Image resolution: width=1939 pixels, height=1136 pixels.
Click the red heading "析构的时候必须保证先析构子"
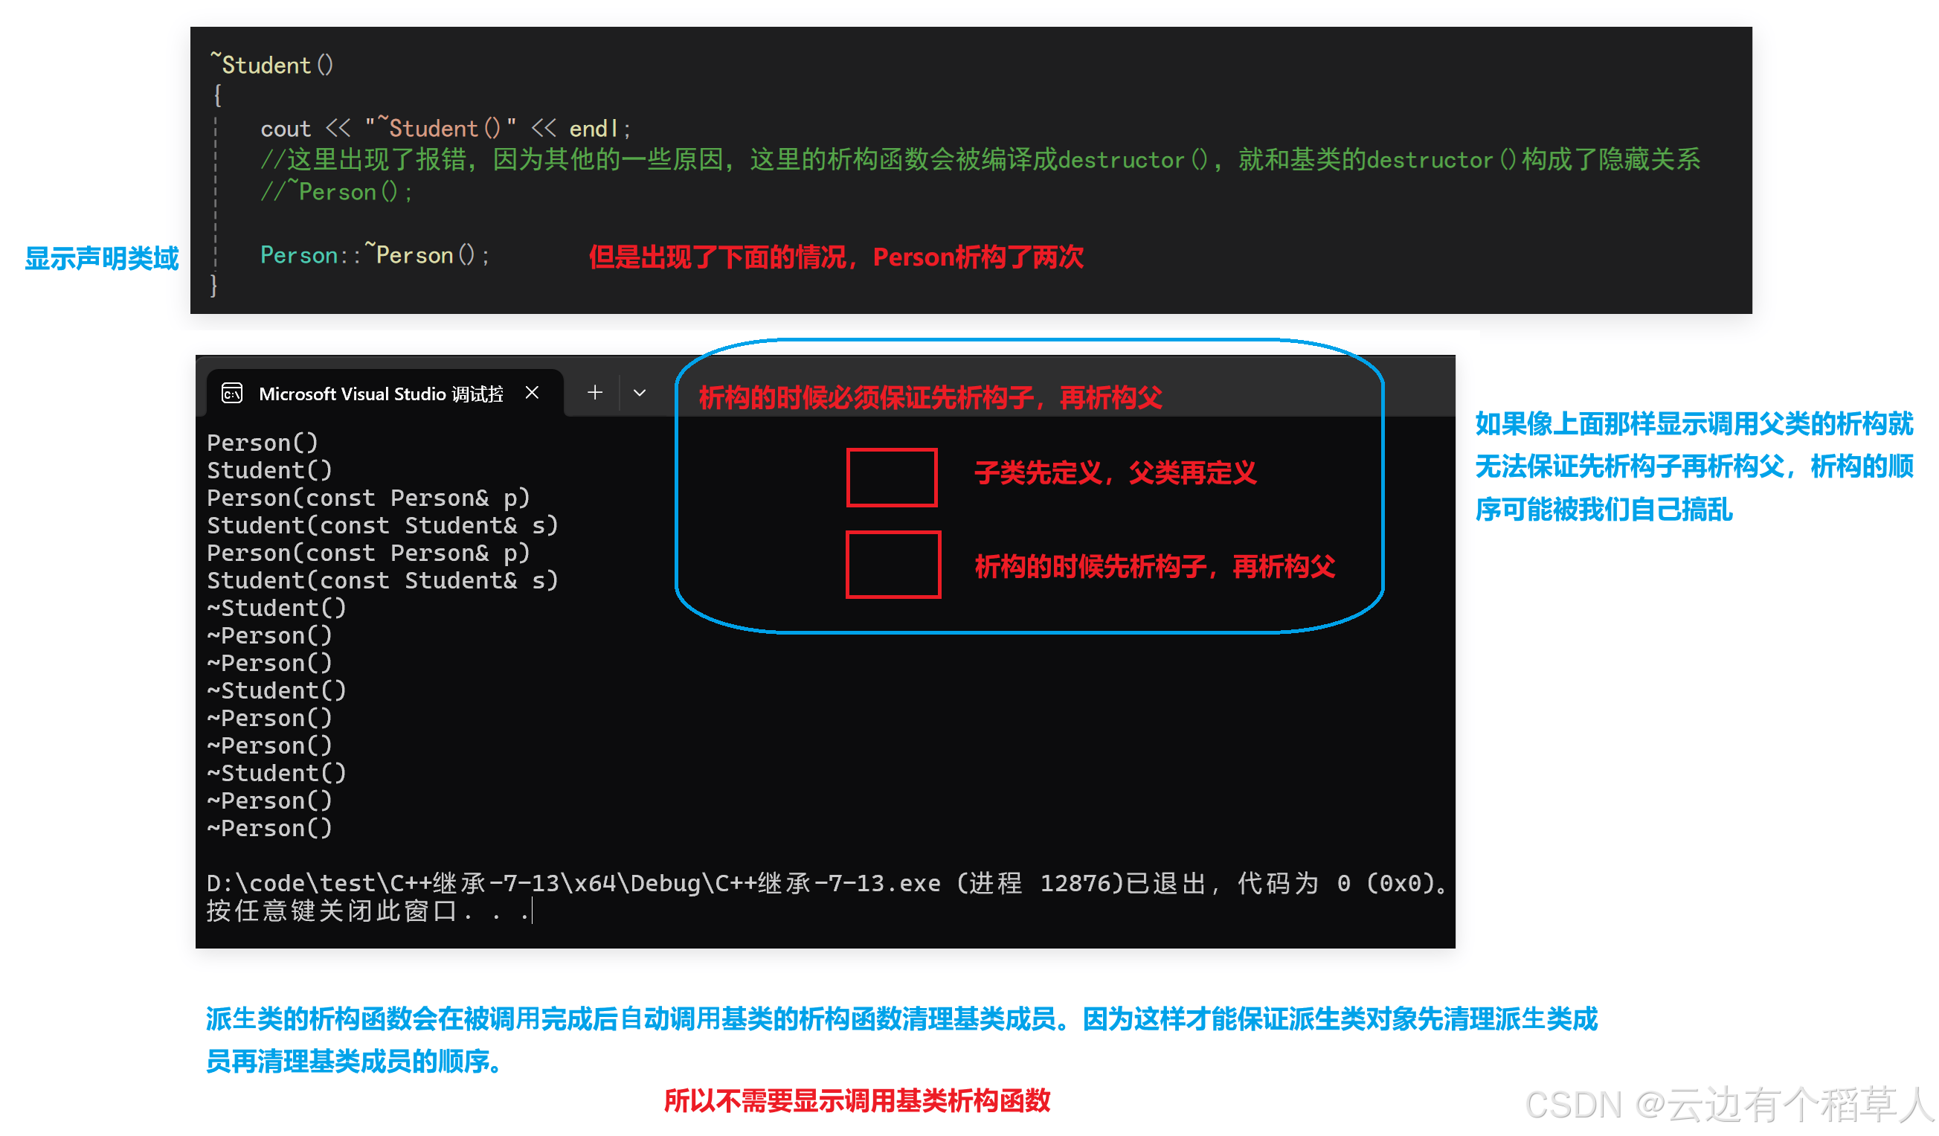tap(930, 397)
